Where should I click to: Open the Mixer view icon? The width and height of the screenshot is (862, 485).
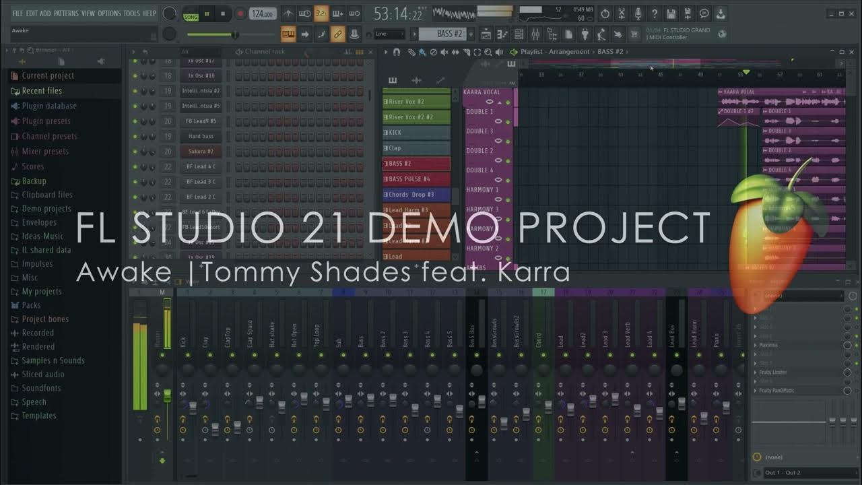(535, 34)
